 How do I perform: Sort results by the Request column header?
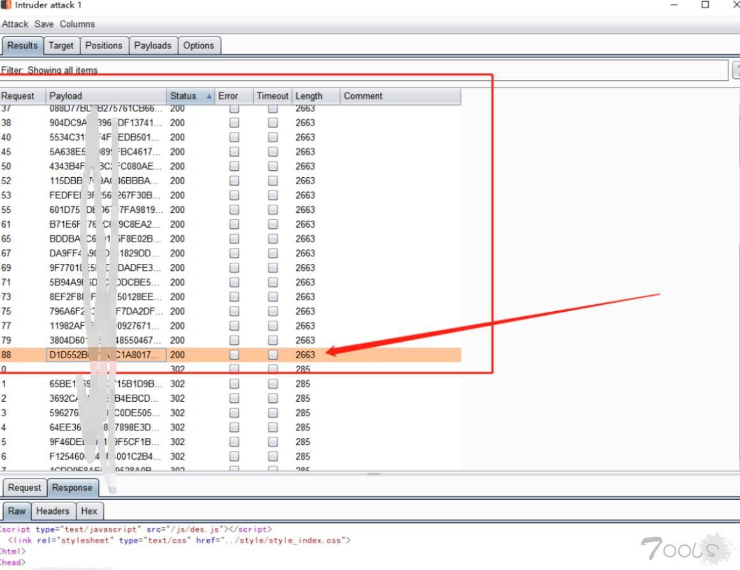pos(23,96)
